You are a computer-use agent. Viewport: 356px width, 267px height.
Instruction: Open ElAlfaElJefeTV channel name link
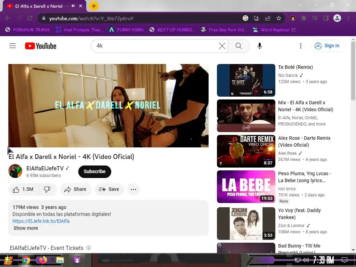click(x=45, y=168)
